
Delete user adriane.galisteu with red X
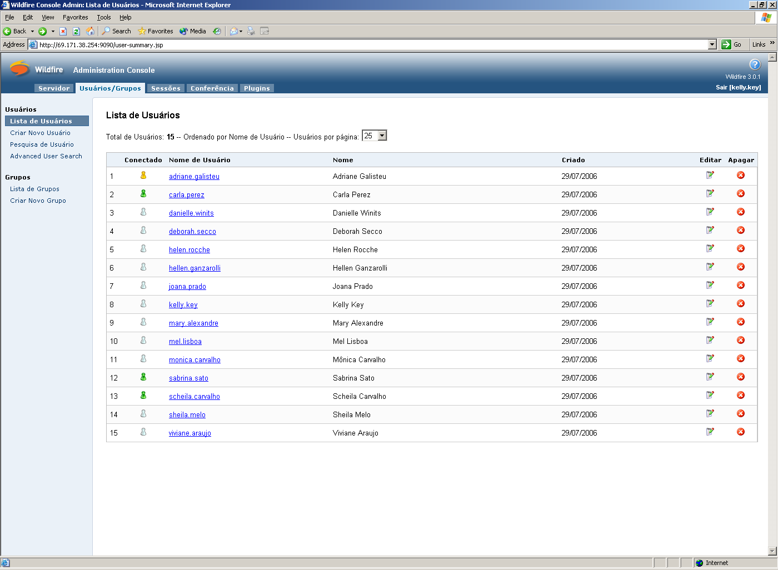741,175
